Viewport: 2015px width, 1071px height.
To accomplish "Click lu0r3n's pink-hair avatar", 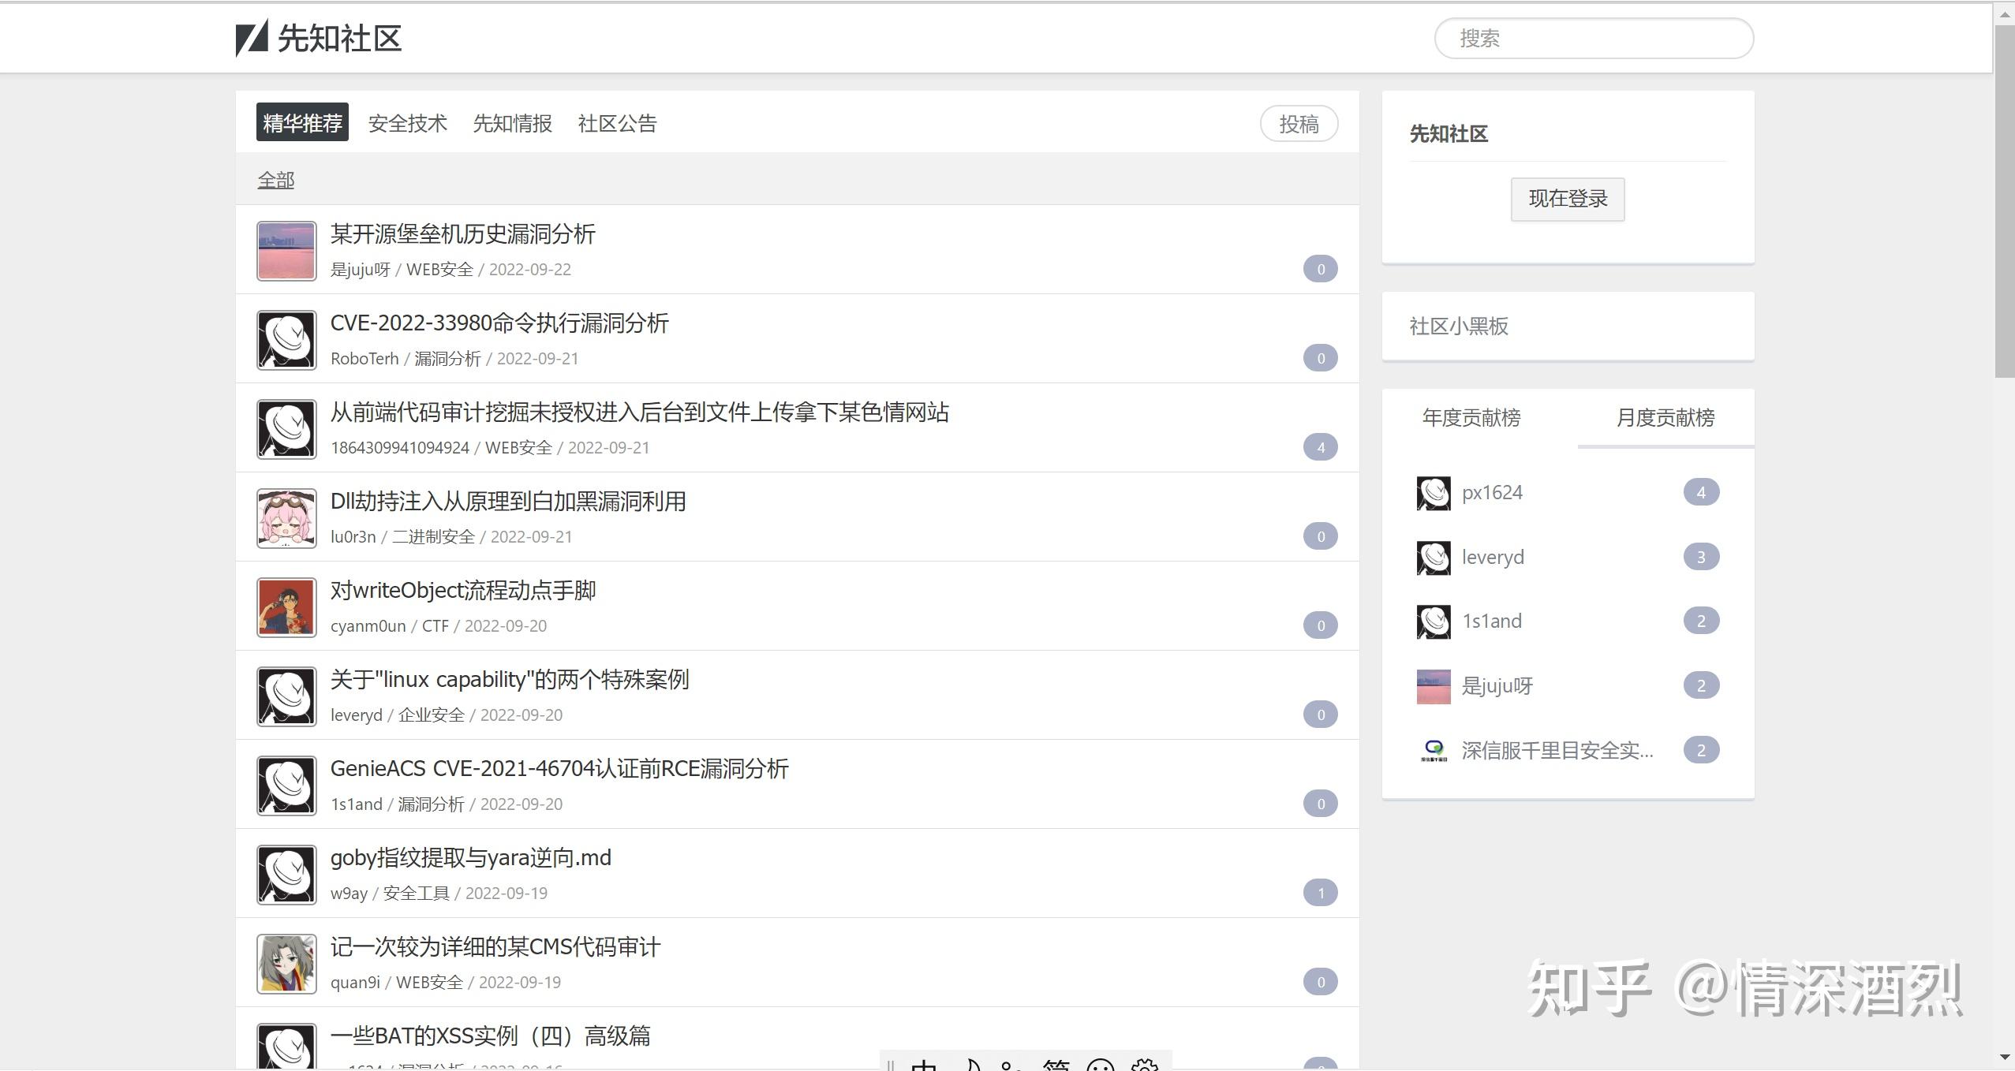I will tap(286, 518).
